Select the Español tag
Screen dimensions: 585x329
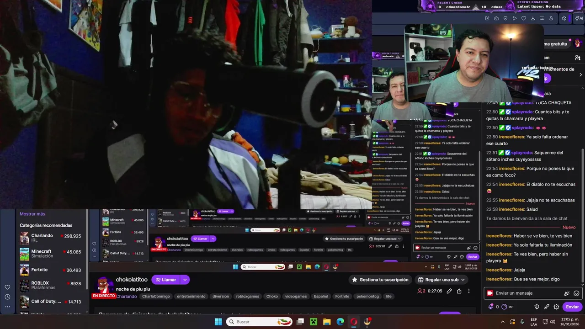321,296
